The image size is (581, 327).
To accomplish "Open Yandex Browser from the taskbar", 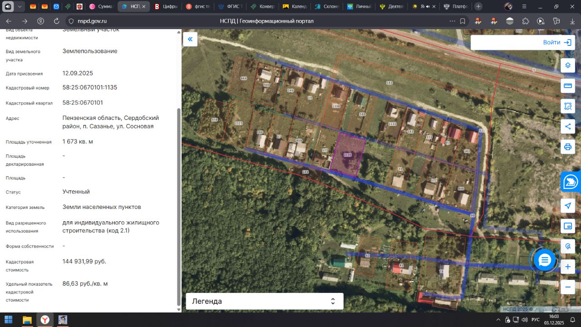I will click(45, 320).
